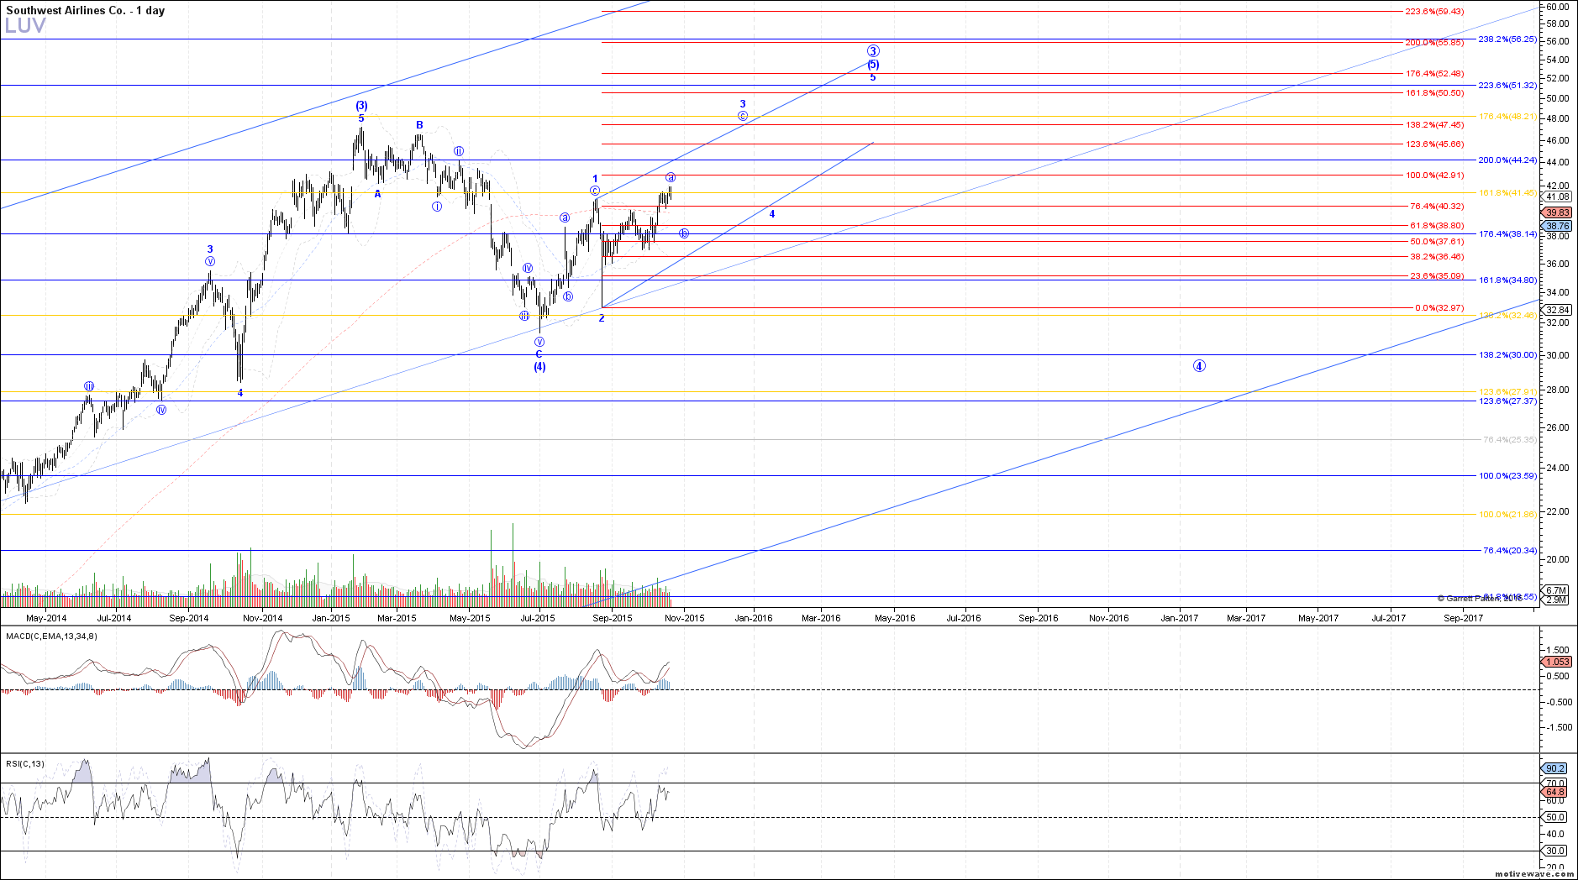Select Fibonacci label 38.2%(36.46)
The image size is (1578, 880).
coord(1436,257)
